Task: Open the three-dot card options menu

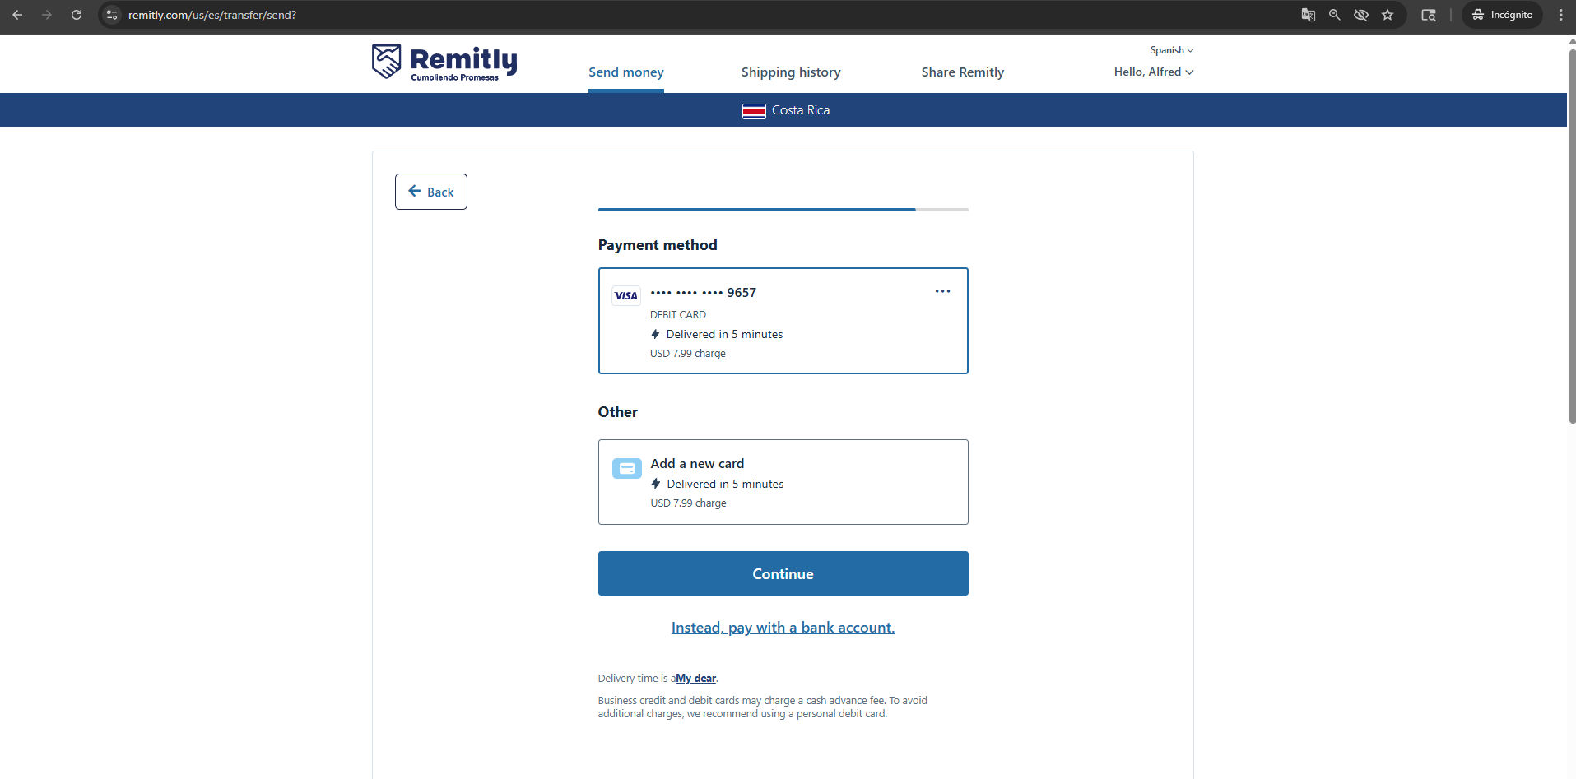Action: [942, 291]
